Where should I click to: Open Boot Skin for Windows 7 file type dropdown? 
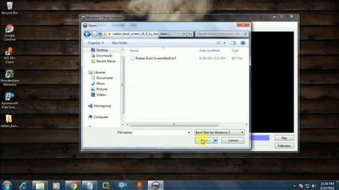click(219, 132)
